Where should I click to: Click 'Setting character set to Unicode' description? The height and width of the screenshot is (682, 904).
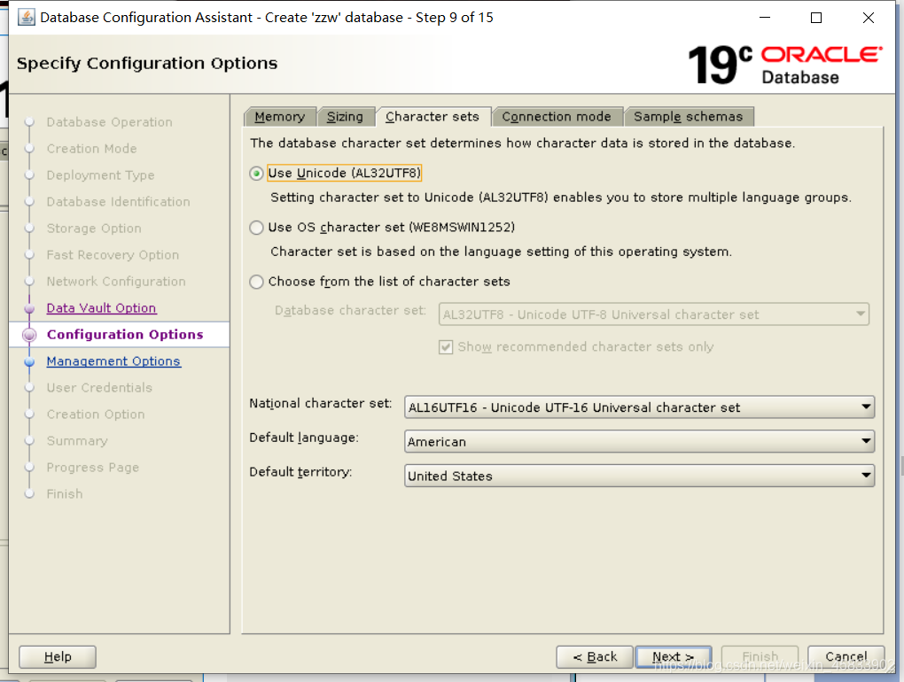(x=561, y=198)
